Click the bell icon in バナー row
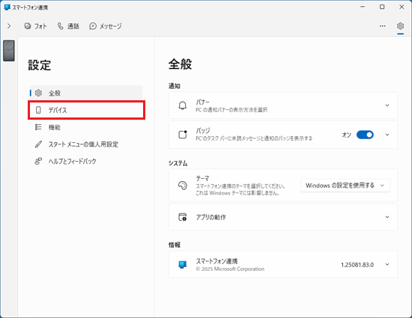412x318 pixels. [183, 106]
